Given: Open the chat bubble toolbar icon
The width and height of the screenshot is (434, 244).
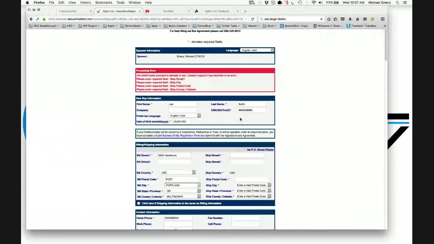Looking at the screenshot, I should pyautogui.click(x=365, y=19).
